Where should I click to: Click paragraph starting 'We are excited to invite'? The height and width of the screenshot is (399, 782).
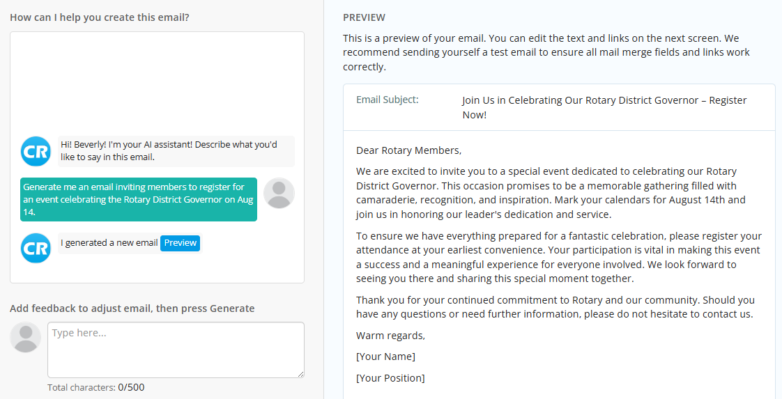click(551, 193)
